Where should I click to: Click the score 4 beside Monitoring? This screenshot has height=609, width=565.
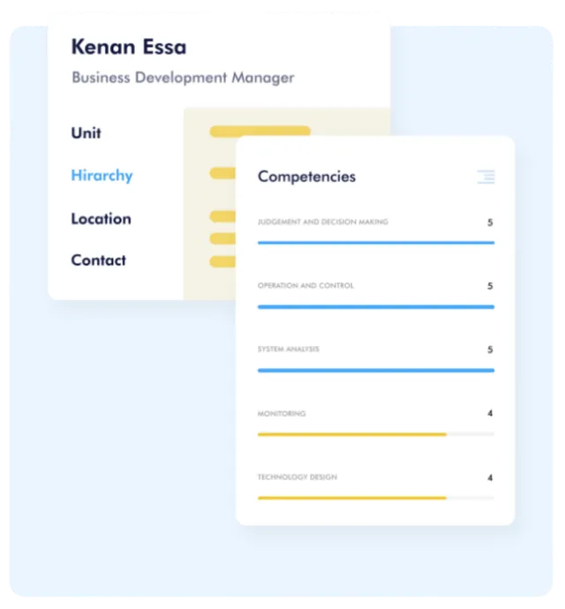click(x=490, y=414)
